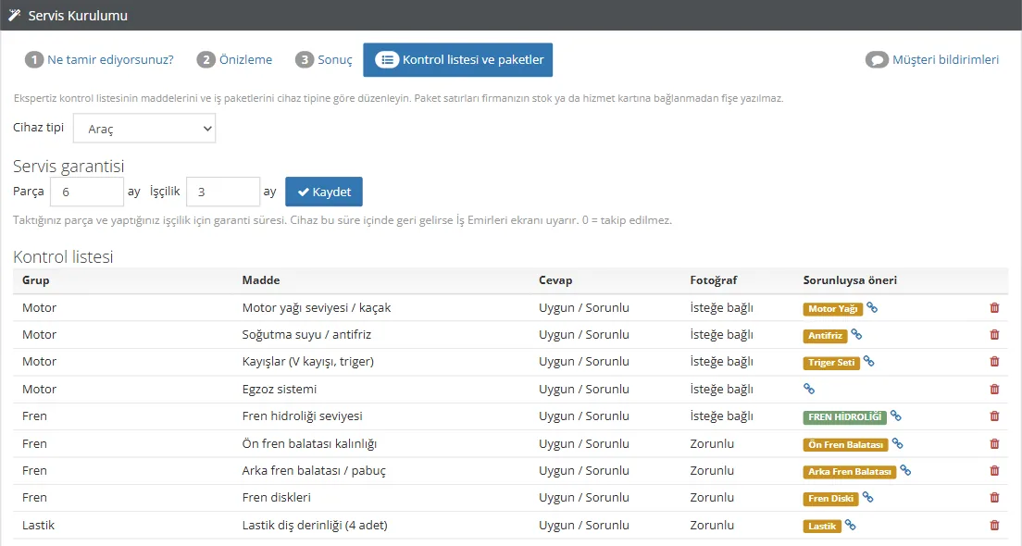The width and height of the screenshot is (1022, 546).
Task: Delete the Kayışlar (V kayışı, triger) row
Action: pos(994,361)
